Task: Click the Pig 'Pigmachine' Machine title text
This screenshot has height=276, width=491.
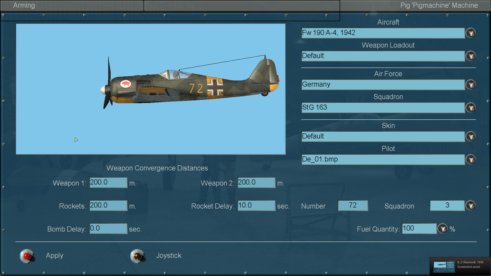Action: [x=439, y=5]
